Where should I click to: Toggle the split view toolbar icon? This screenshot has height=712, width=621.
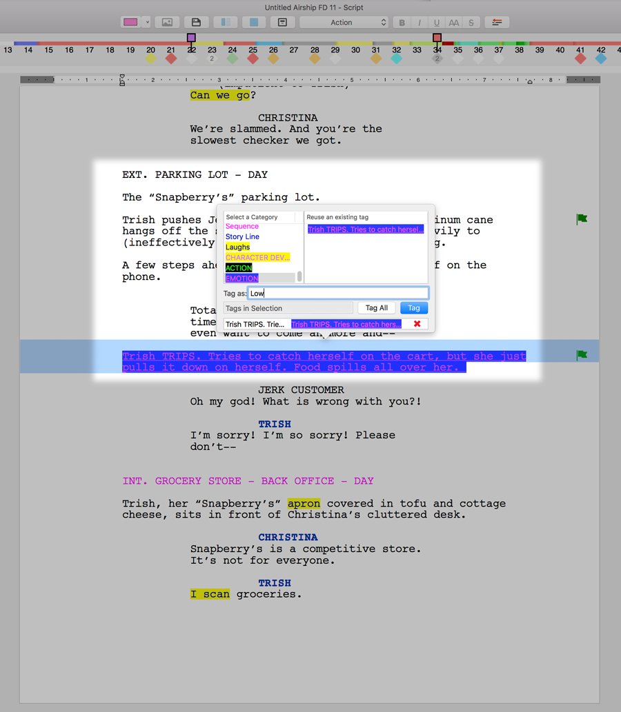tap(225, 22)
